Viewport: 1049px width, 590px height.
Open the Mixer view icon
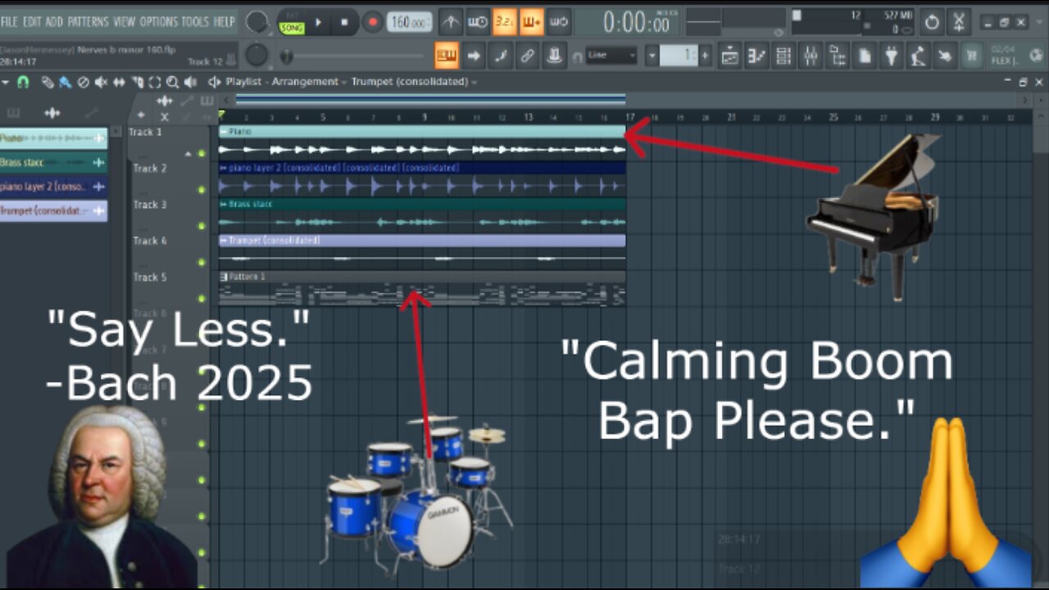click(811, 56)
